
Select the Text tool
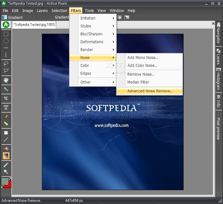[6, 108]
